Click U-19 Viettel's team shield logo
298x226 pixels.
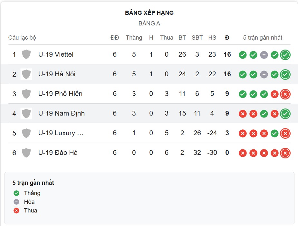click(26, 54)
